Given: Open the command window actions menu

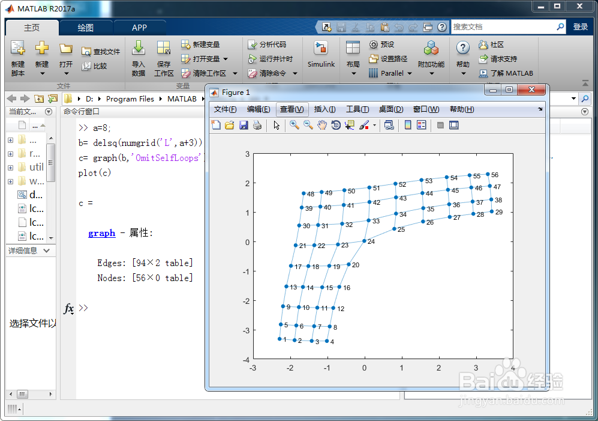Looking at the screenshot, I should pyautogui.click(x=585, y=112).
